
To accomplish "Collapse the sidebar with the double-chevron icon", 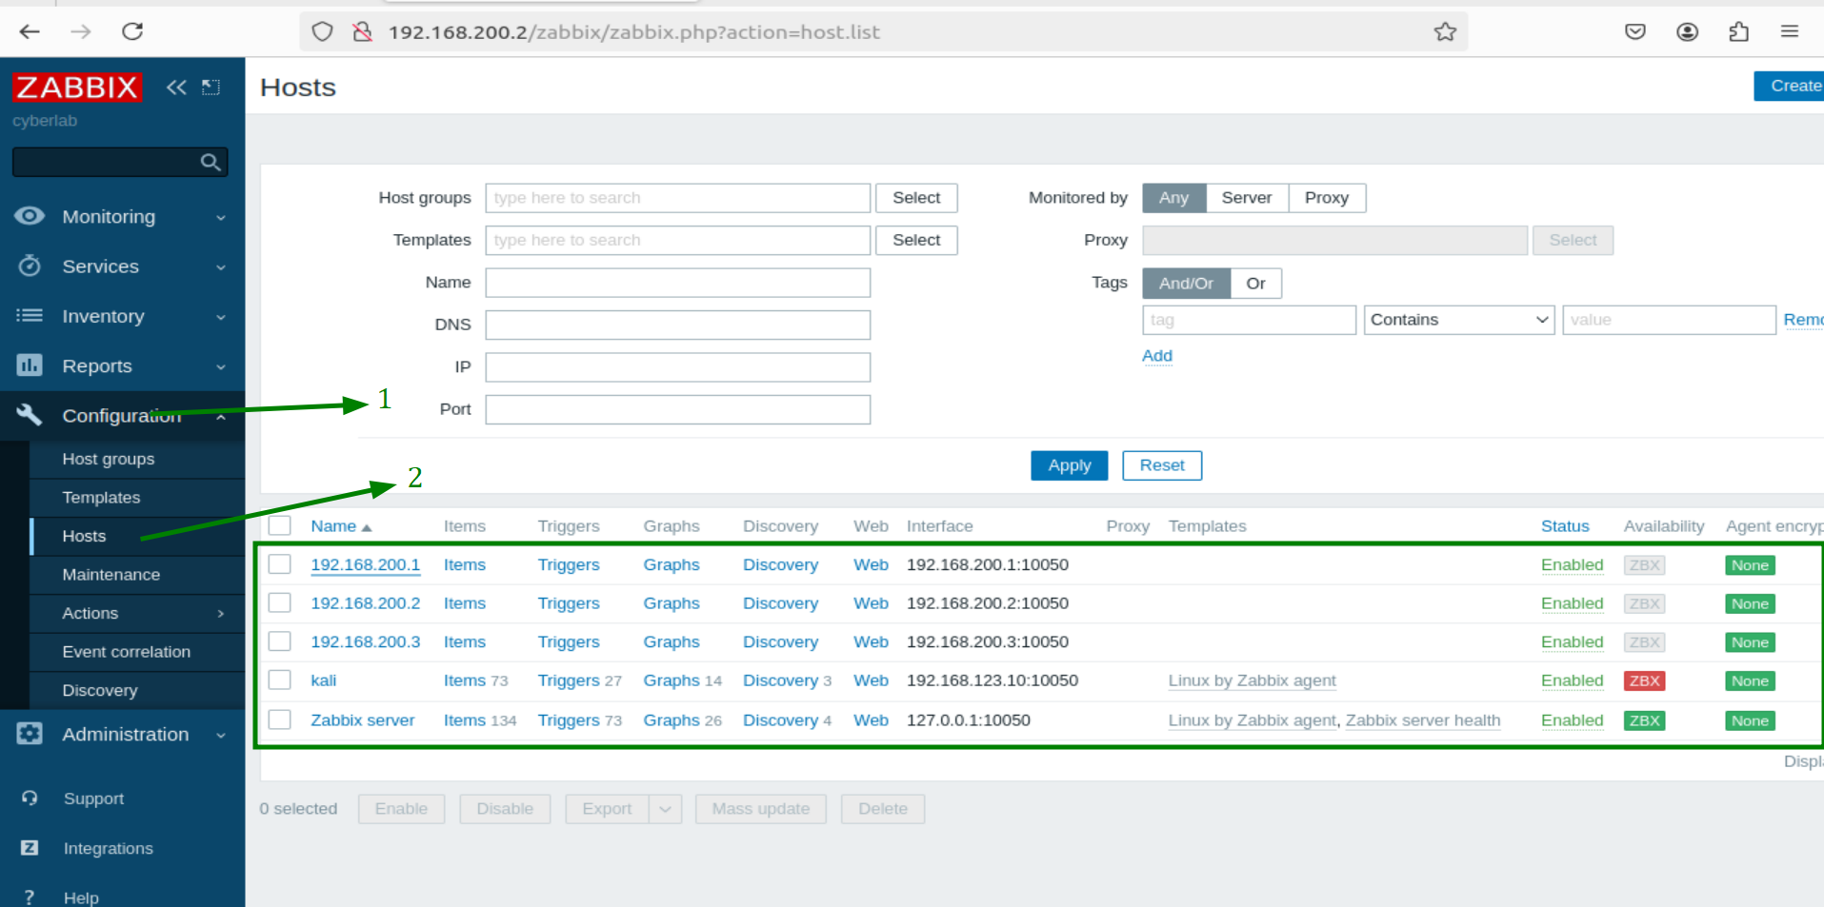I will click(x=176, y=88).
